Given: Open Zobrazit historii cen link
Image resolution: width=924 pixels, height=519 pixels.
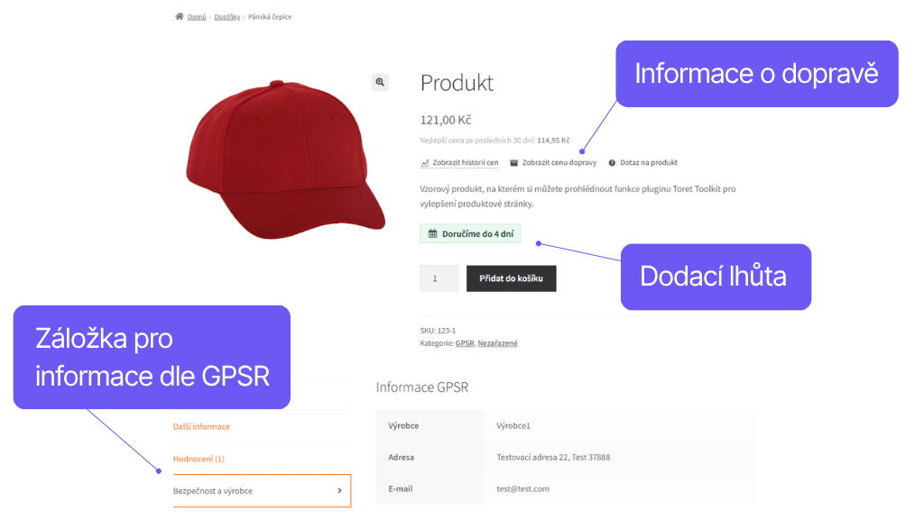Looking at the screenshot, I should 466,163.
